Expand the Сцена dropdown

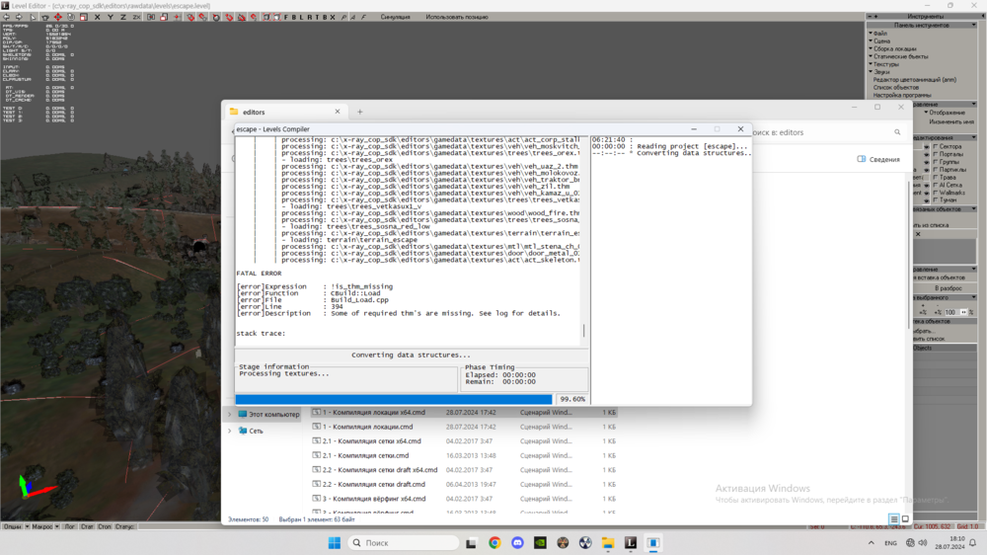click(880, 40)
